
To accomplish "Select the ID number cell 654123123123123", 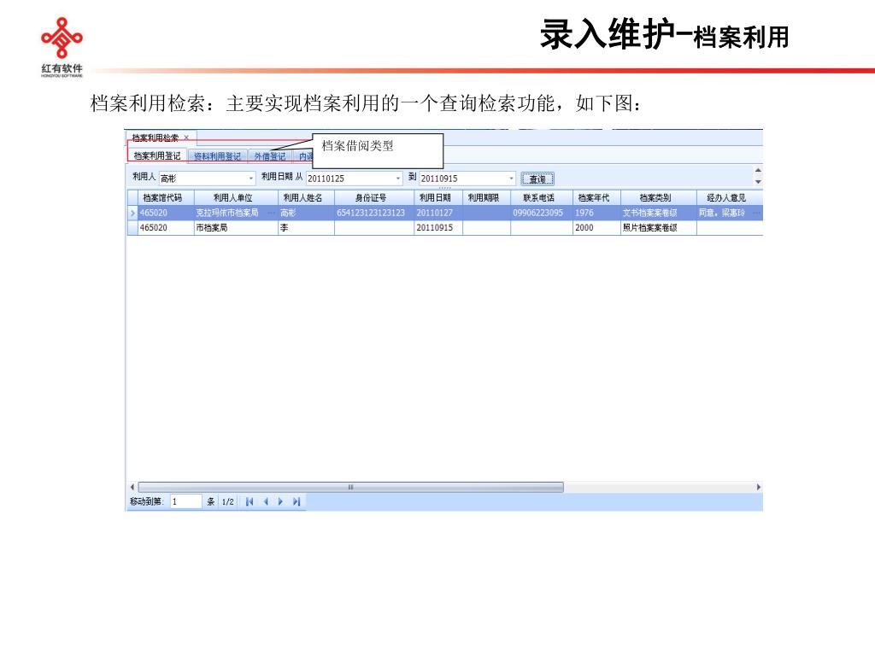I will point(374,213).
